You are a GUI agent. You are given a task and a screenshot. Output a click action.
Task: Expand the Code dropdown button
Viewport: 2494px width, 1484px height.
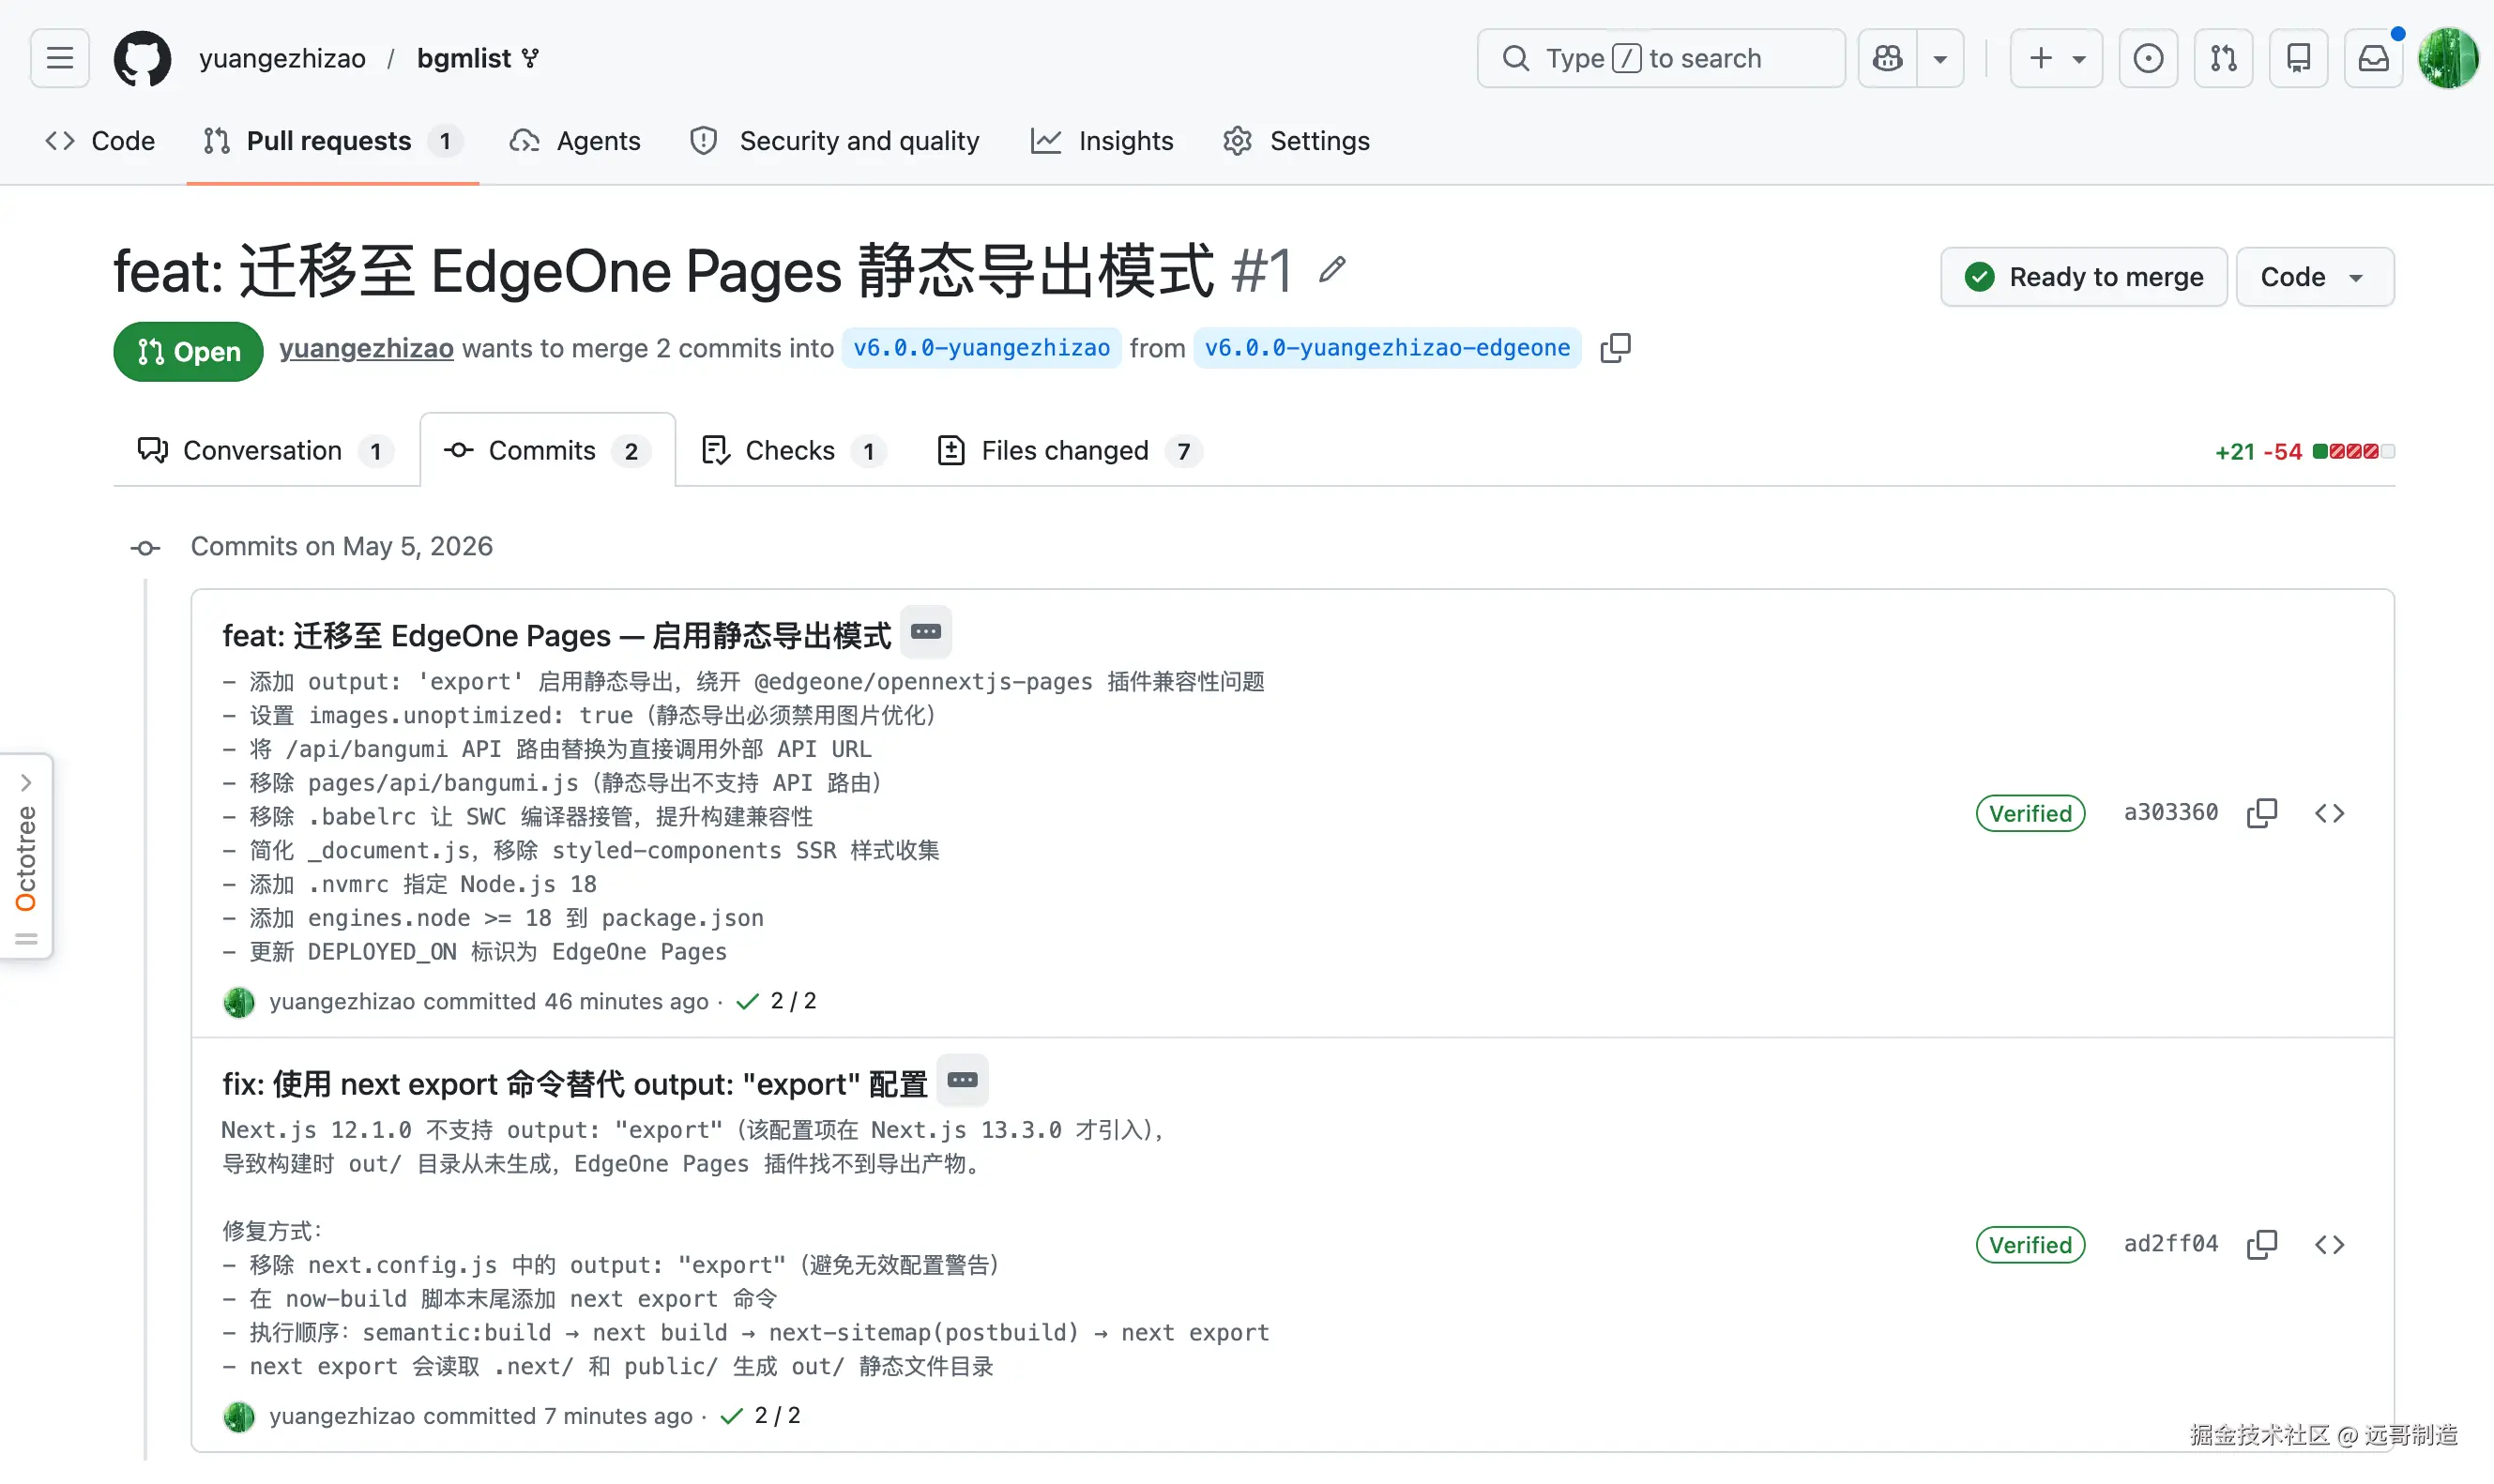[2314, 276]
